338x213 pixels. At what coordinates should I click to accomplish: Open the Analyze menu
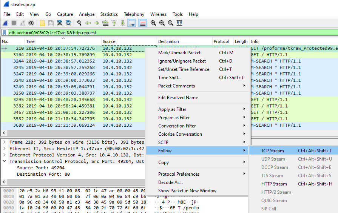click(x=86, y=14)
